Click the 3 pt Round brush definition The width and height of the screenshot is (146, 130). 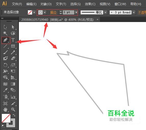(120, 13)
